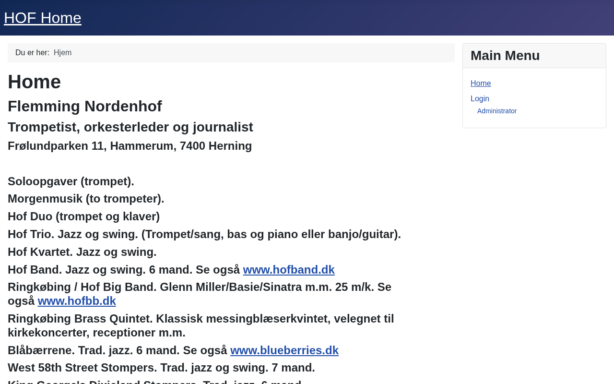This screenshot has width=614, height=384.
Task: Click the Frølundparken 11 address line
Action: [x=130, y=146]
